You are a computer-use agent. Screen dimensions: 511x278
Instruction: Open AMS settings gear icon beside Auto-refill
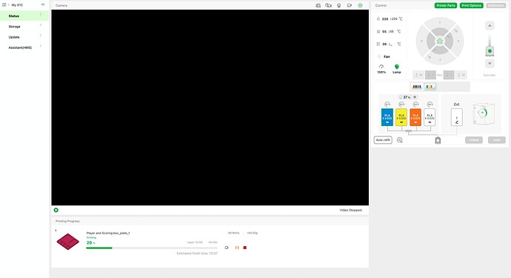click(x=400, y=140)
